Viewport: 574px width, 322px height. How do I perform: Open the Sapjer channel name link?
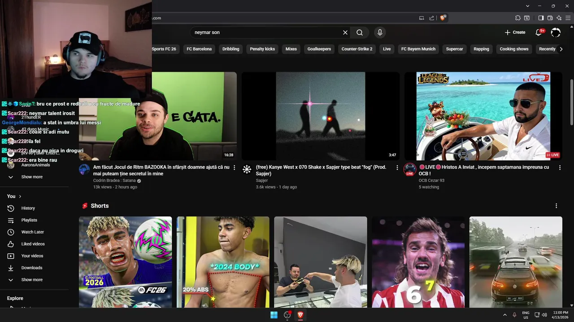262,181
